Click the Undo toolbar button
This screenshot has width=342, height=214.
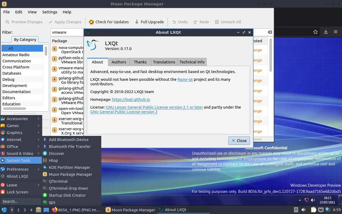180,22
